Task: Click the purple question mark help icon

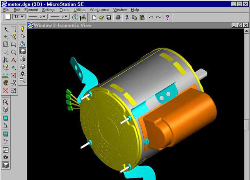Action: coord(168,17)
